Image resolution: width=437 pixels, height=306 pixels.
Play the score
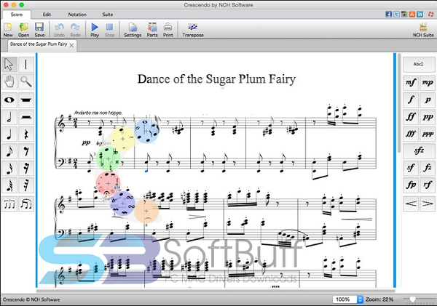pos(95,30)
